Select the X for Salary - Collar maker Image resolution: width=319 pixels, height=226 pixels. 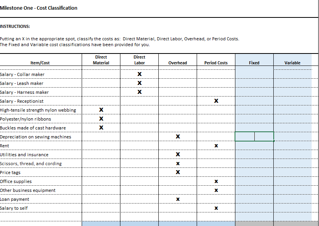[139, 74]
